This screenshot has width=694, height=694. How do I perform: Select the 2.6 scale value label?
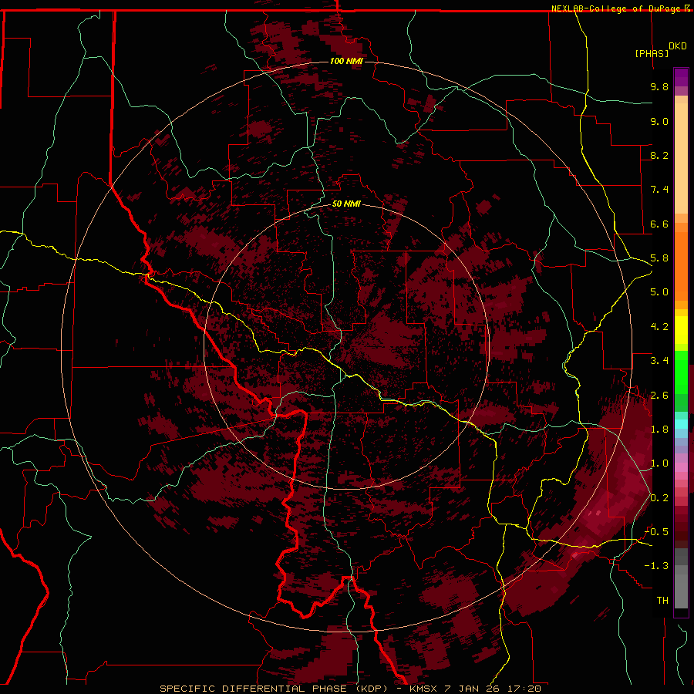659,396
